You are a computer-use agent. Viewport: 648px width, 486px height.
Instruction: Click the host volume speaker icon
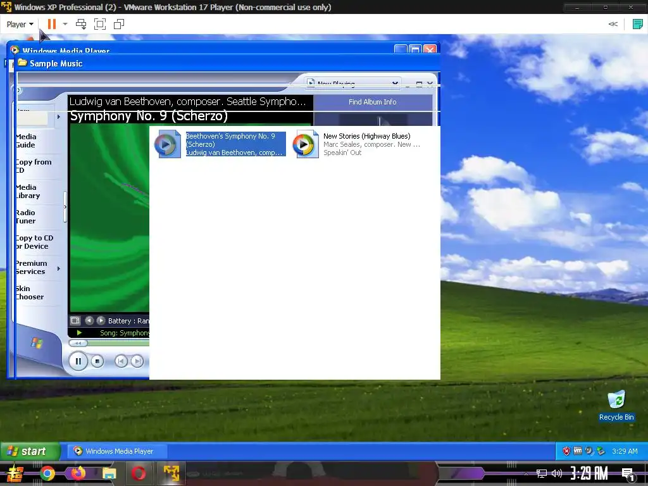click(557, 473)
